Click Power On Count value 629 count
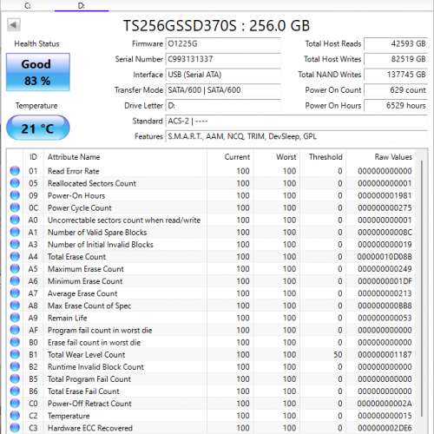Viewport: 434px width, 434px height. 396,90
